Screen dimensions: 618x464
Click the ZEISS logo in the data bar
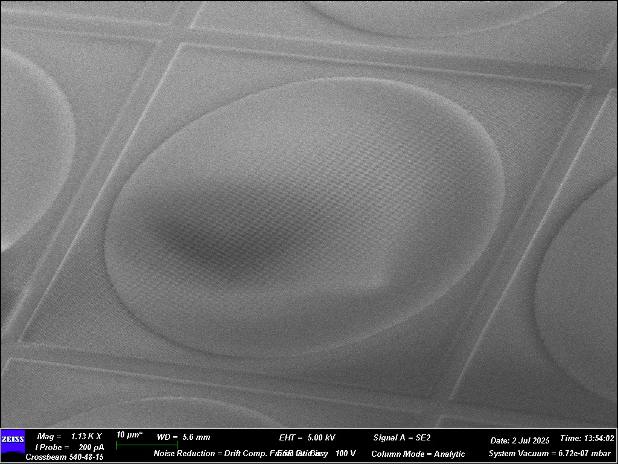click(13, 440)
